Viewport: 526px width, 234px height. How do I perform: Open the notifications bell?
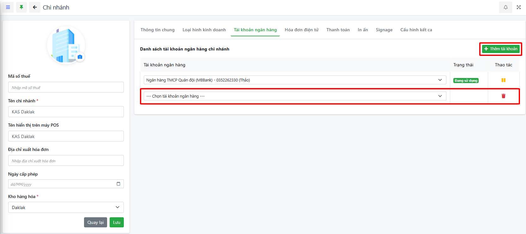click(x=505, y=7)
